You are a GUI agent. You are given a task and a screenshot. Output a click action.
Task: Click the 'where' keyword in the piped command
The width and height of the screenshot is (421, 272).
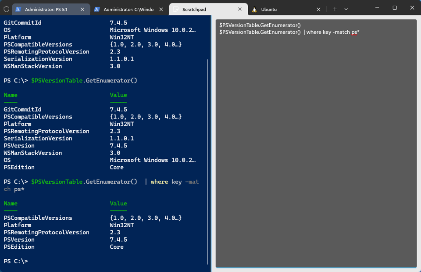[x=160, y=182]
